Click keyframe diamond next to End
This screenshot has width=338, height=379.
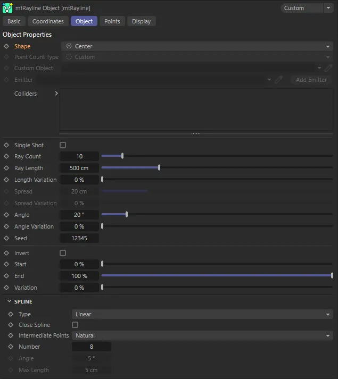6,276
